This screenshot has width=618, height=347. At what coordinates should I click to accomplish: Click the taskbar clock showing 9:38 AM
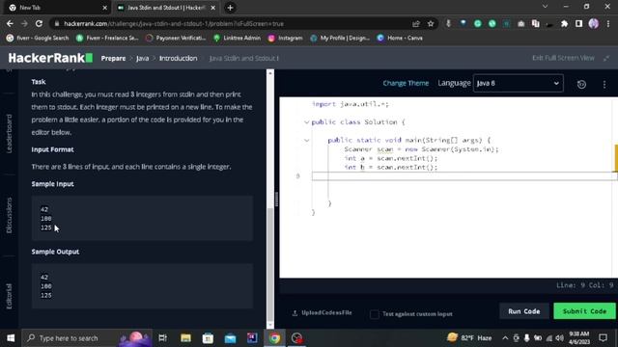579,338
